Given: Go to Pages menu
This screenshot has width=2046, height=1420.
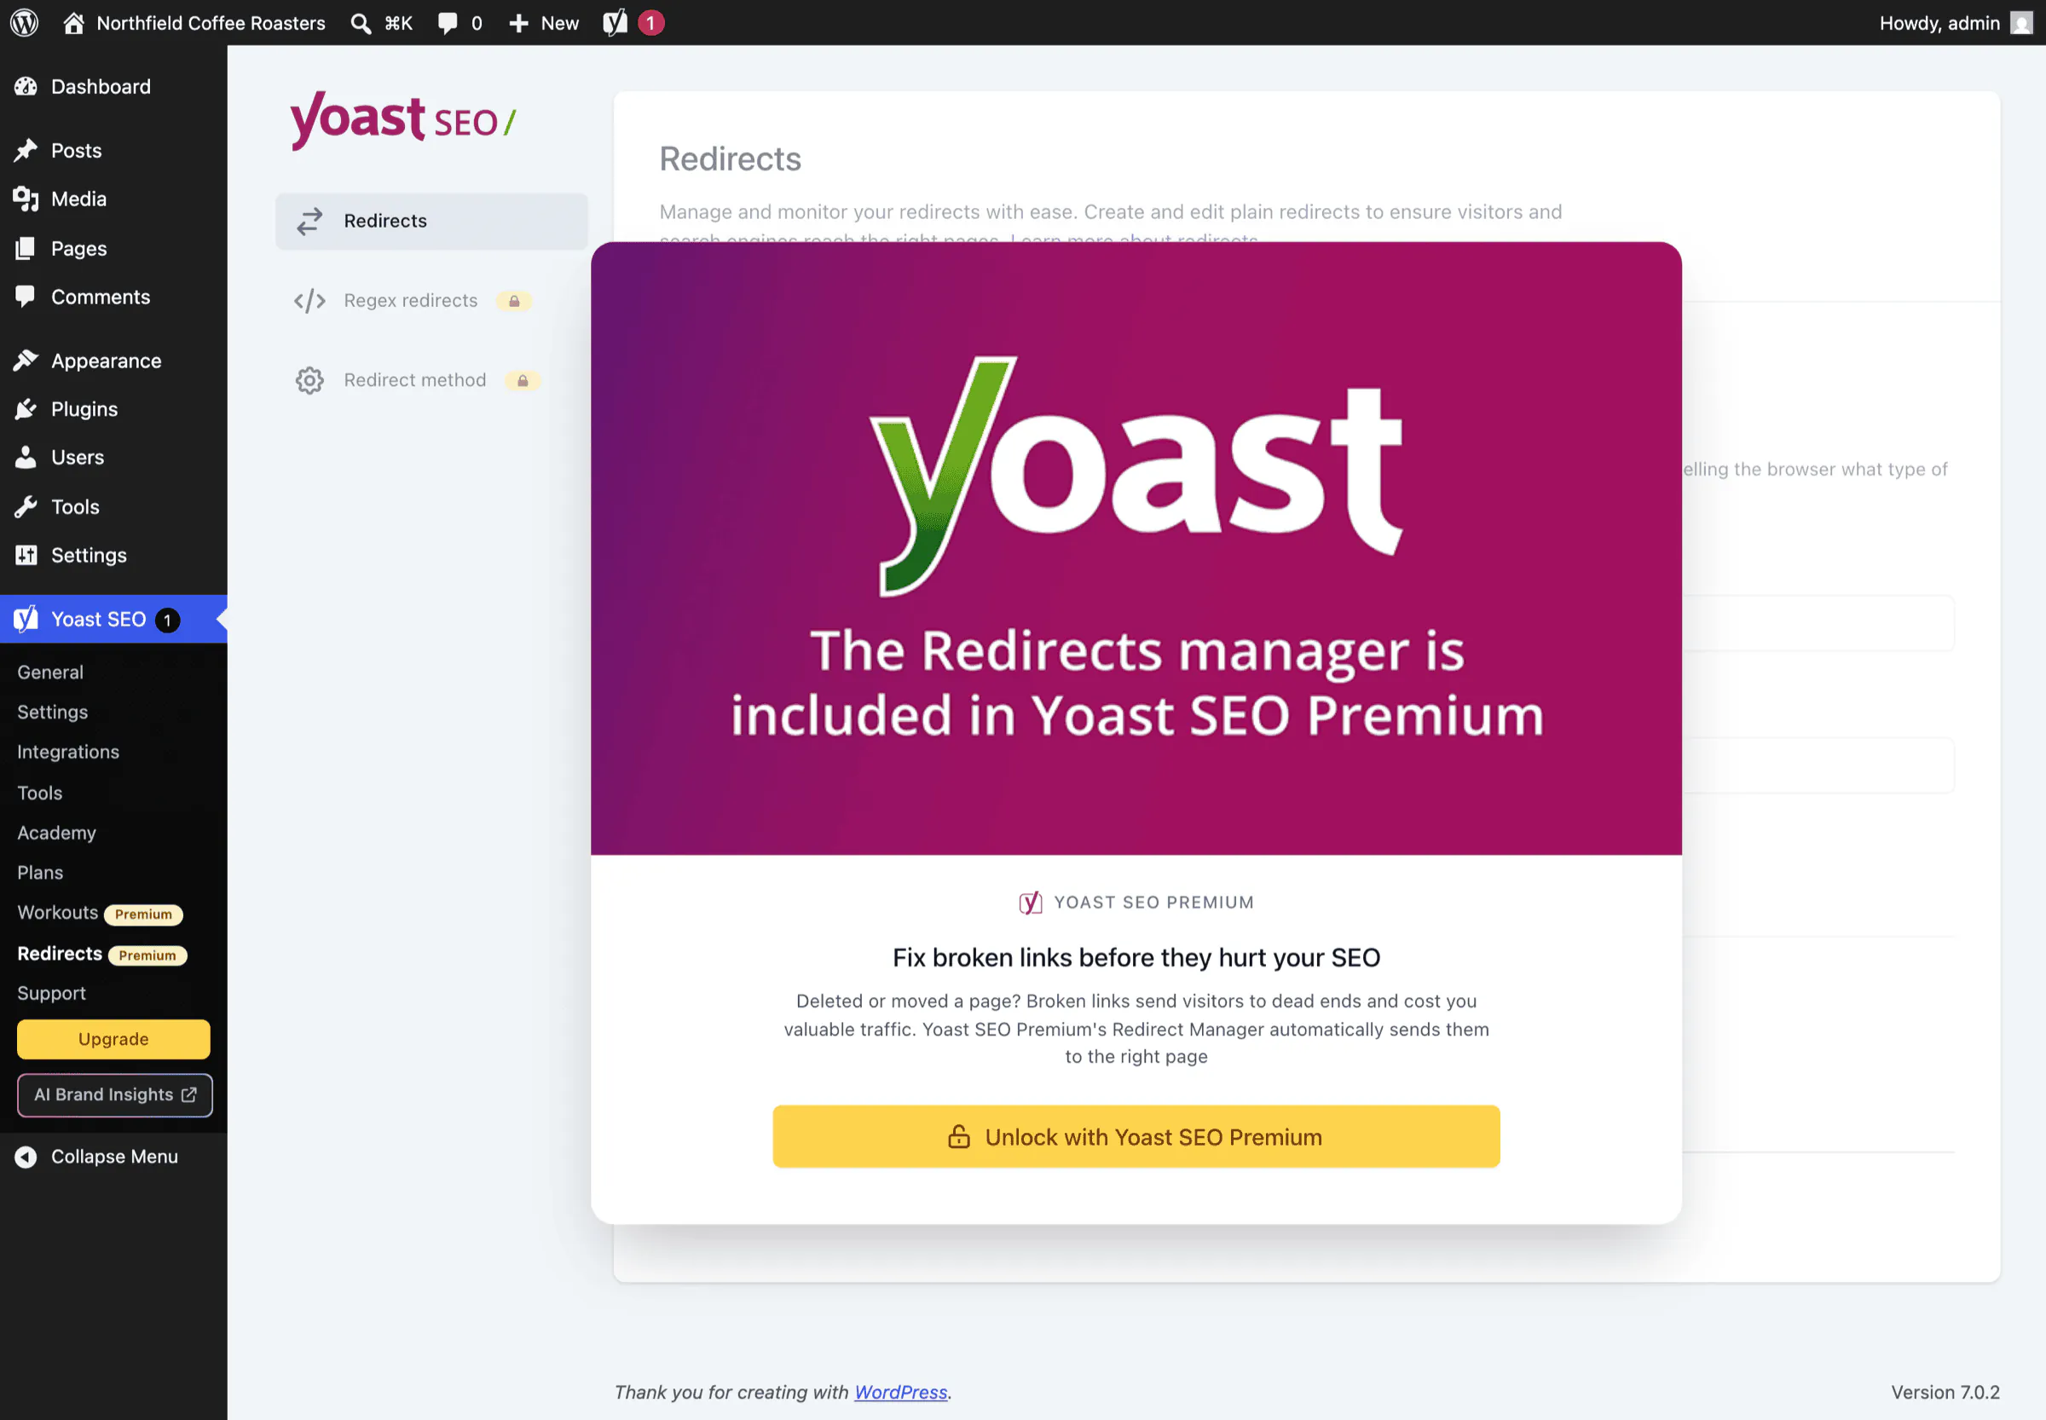Looking at the screenshot, I should (114, 248).
